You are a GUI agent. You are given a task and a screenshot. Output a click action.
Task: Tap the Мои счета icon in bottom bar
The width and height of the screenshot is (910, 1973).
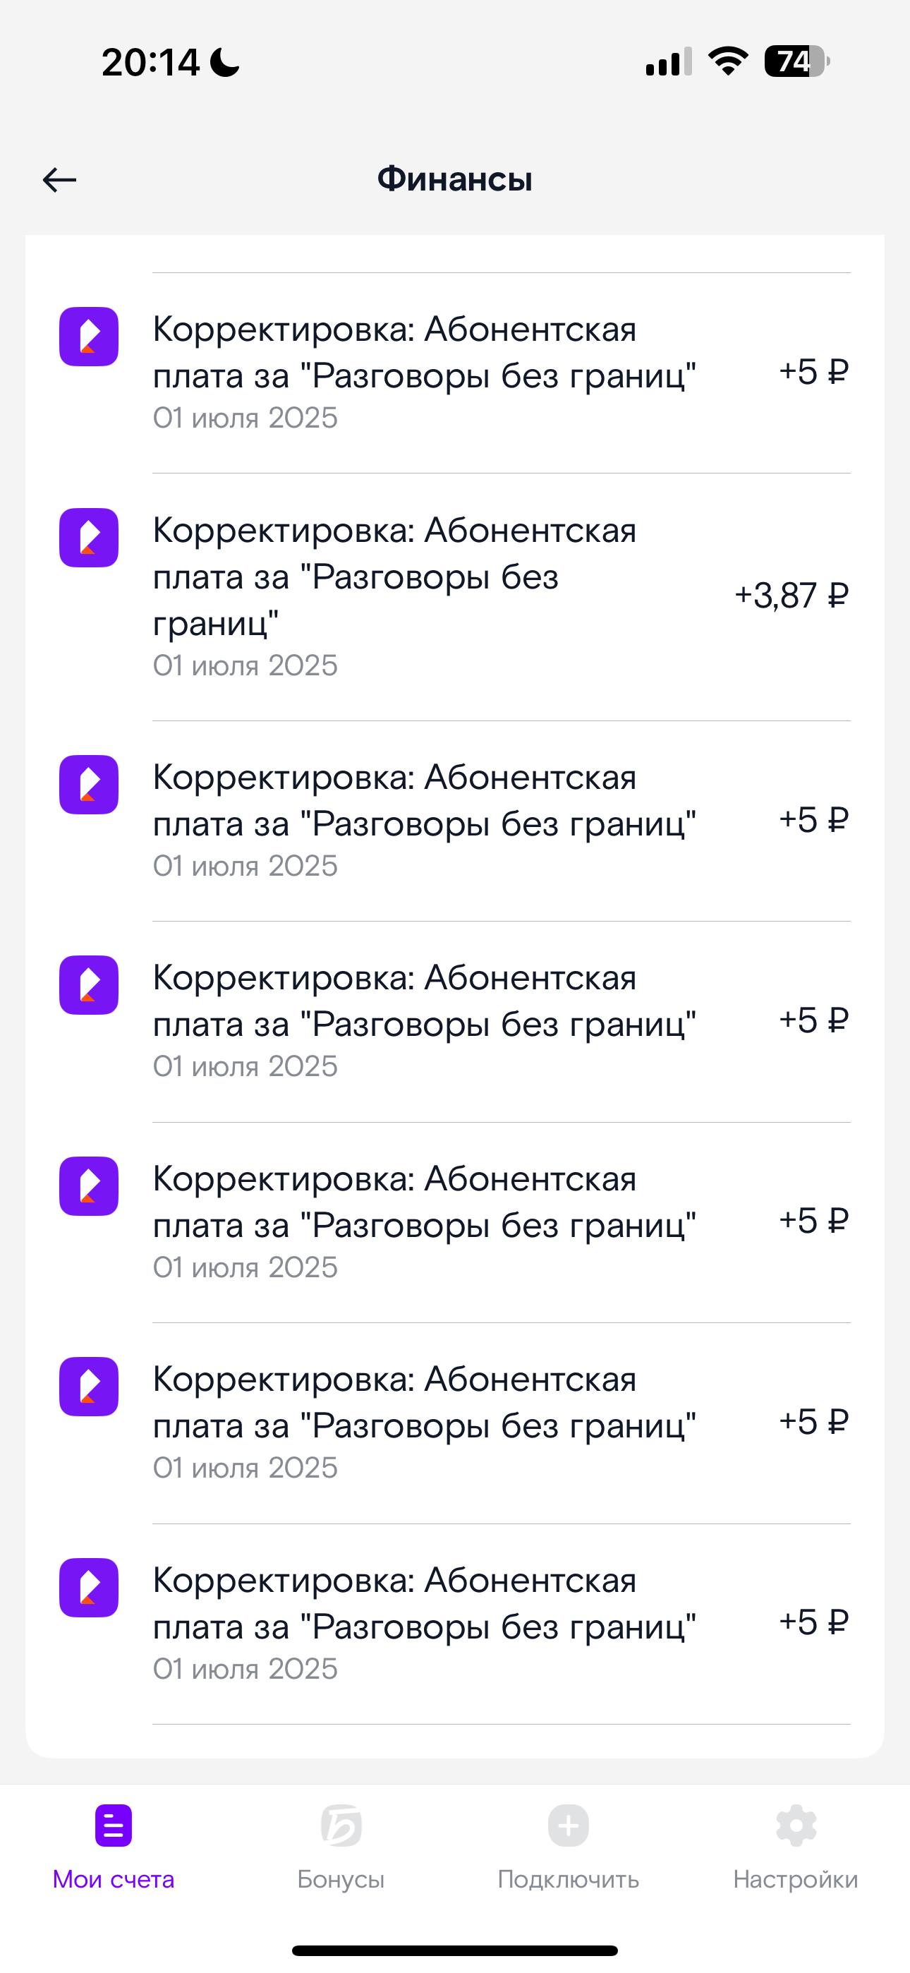click(x=114, y=1826)
